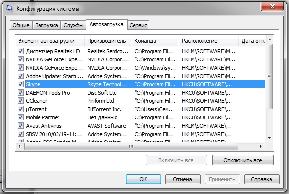The image size is (289, 194).
Task: Click the Отмена button
Action: pyautogui.click(x=183, y=179)
